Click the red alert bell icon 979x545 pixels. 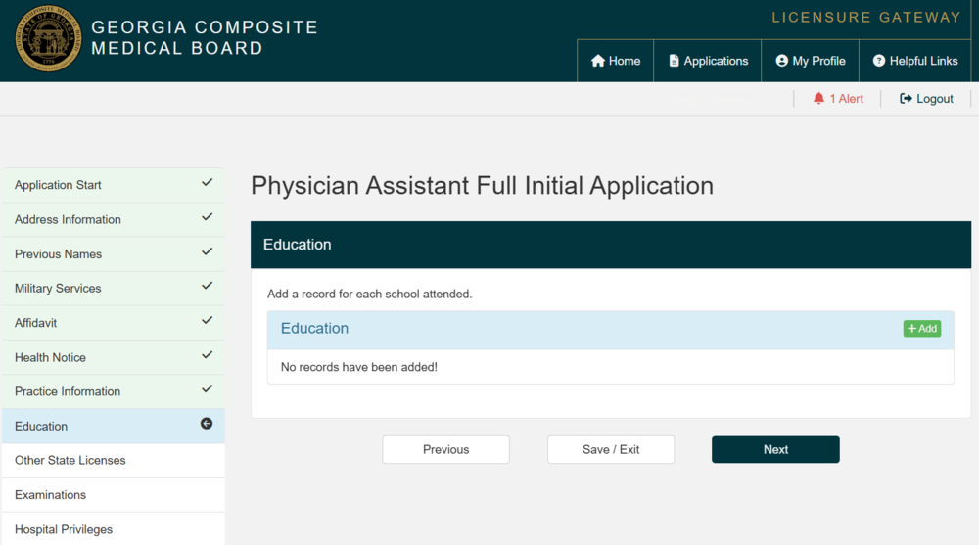click(818, 99)
